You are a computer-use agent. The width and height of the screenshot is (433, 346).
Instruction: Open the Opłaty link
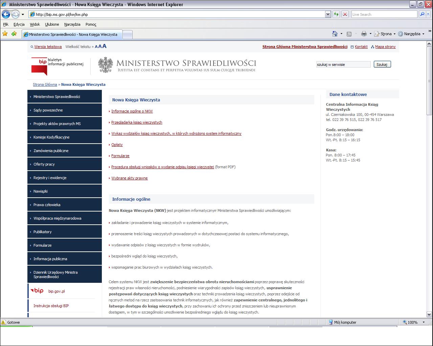click(117, 145)
